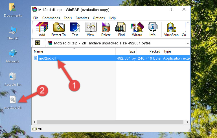Click the status bar key icon
The width and height of the screenshot is (217, 138).
[40, 129]
